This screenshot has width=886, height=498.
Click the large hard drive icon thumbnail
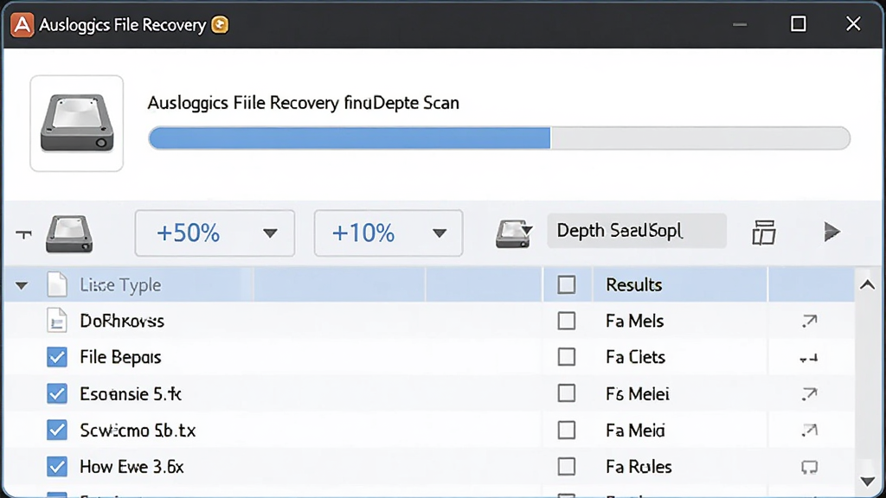[77, 123]
